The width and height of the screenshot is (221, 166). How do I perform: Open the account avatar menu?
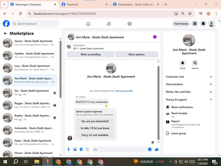coord(212,24)
